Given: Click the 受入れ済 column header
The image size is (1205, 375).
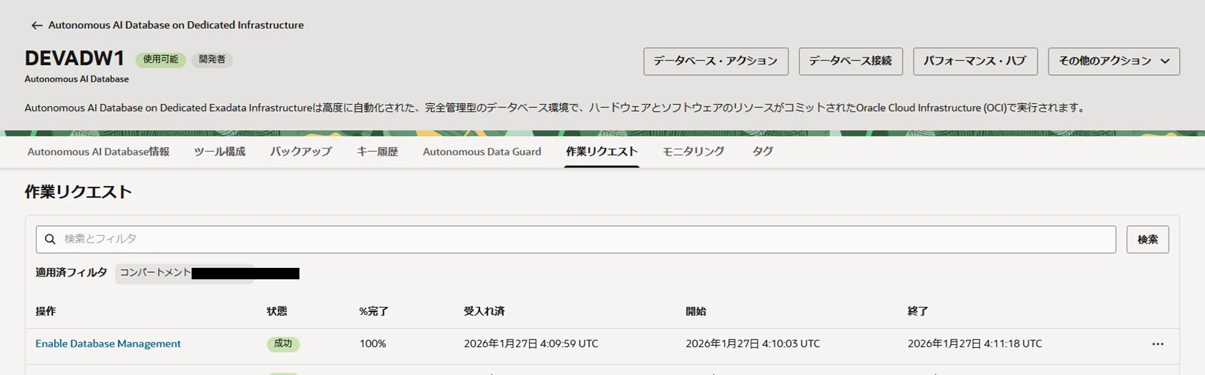Looking at the screenshot, I should [x=484, y=311].
